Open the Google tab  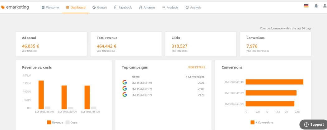pyautogui.click(x=100, y=7)
